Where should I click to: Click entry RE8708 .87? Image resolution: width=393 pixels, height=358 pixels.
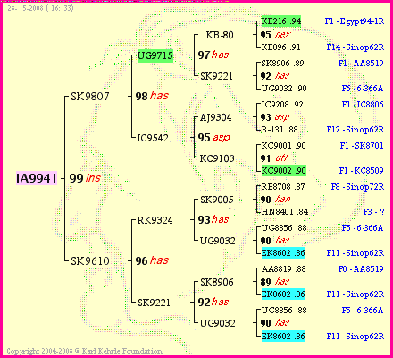(283, 187)
